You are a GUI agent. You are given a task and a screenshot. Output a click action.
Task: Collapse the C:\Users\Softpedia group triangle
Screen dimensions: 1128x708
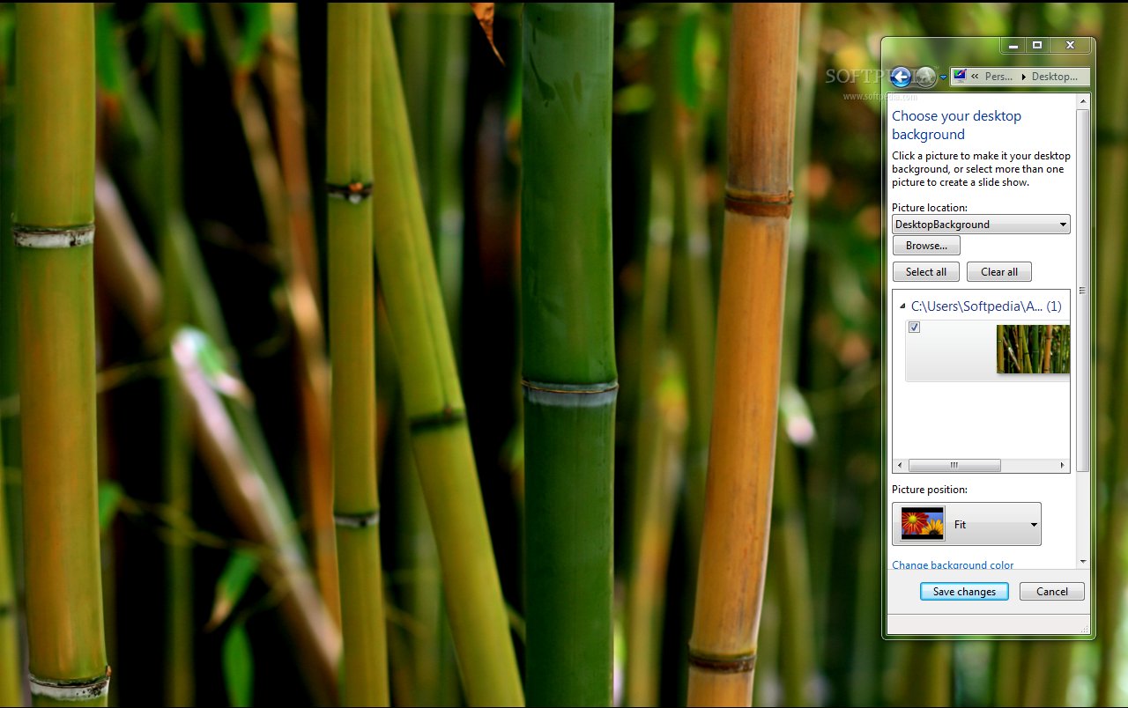(902, 306)
